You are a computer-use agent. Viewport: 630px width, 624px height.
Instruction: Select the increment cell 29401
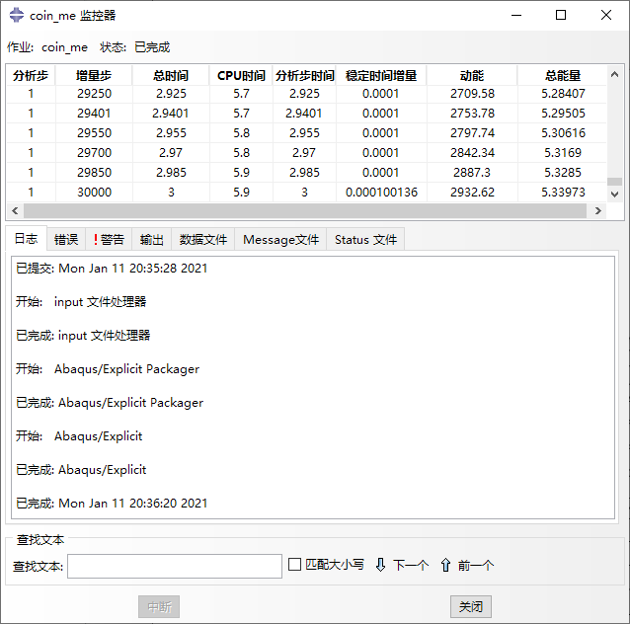[x=94, y=113]
